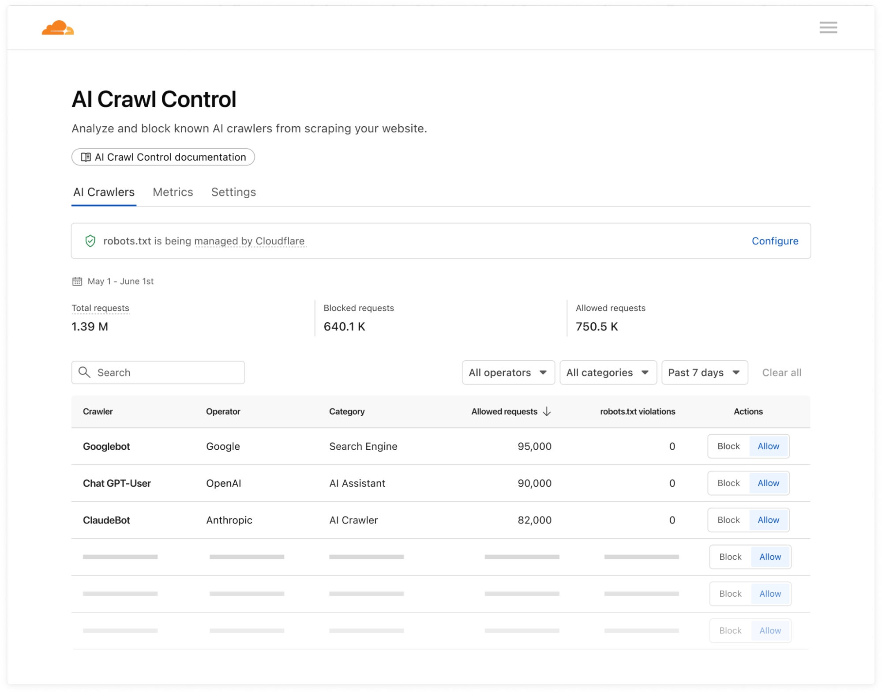Open the hamburger navigation menu
Image resolution: width=882 pixels, height=693 pixels.
pyautogui.click(x=829, y=28)
